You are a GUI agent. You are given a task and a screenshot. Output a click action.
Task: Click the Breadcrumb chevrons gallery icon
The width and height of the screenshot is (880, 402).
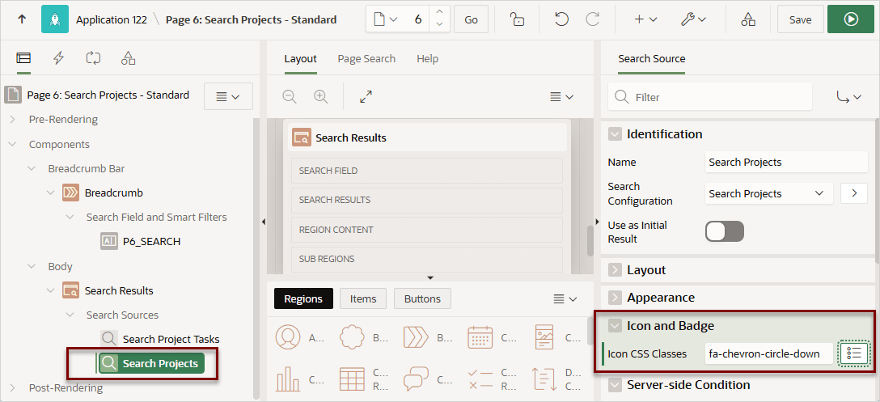tap(416, 337)
